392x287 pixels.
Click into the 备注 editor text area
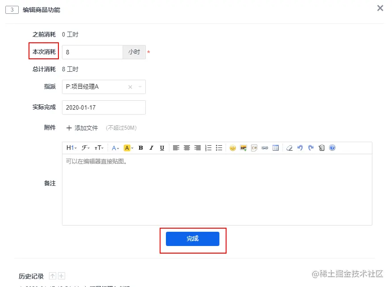(x=217, y=189)
